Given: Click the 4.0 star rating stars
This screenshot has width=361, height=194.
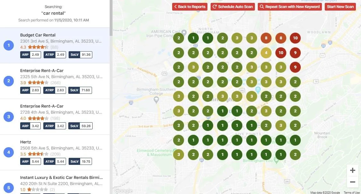Looking at the screenshot, I should click(38, 118).
